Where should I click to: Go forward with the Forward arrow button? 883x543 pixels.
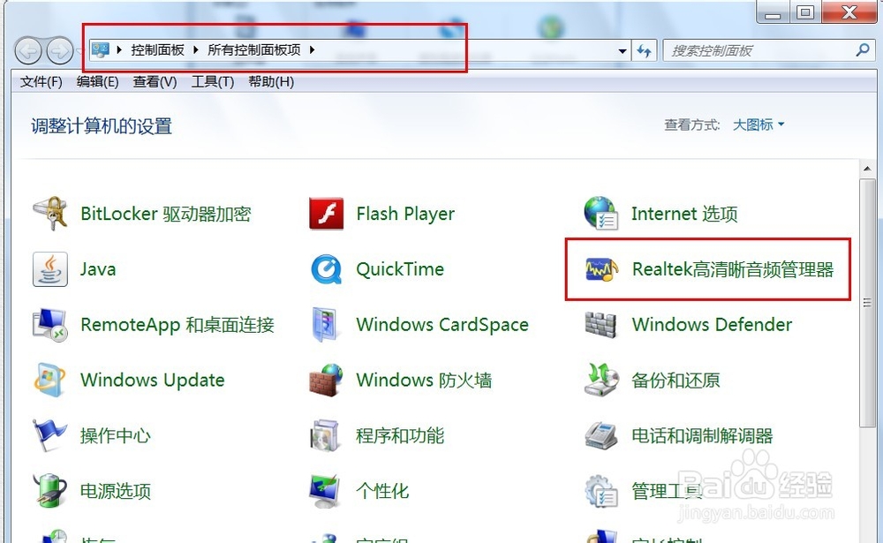pos(60,51)
